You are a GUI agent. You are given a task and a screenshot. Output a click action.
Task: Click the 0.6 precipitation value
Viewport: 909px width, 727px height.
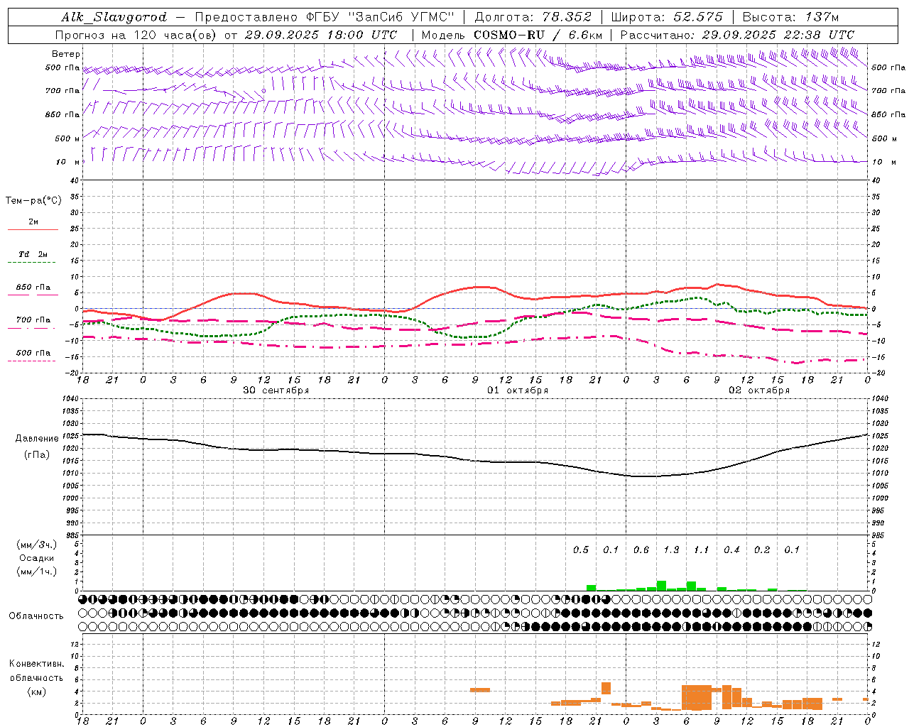641,550
